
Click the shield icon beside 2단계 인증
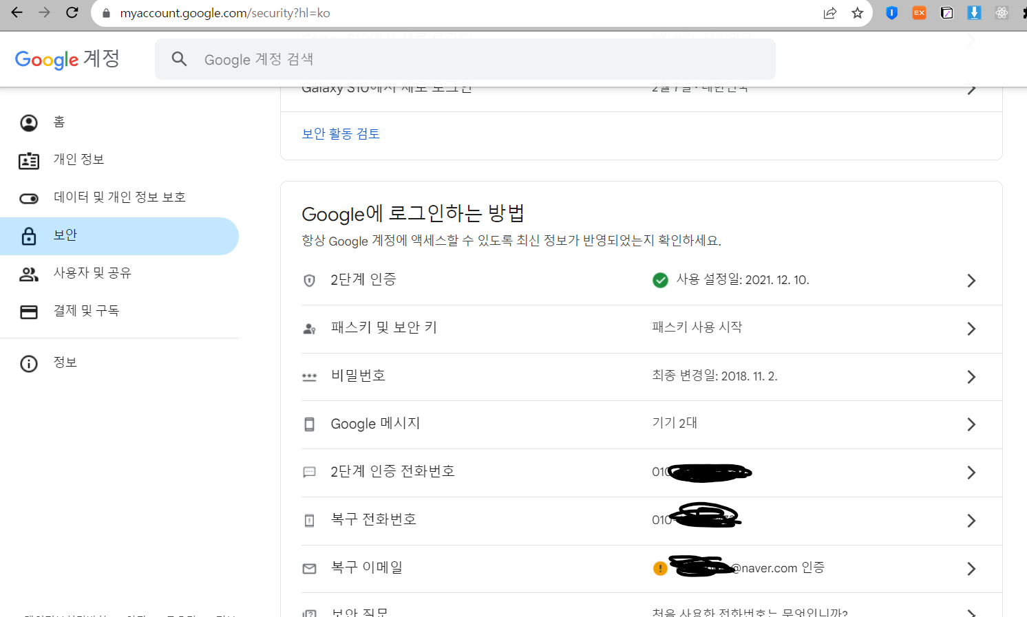point(310,280)
